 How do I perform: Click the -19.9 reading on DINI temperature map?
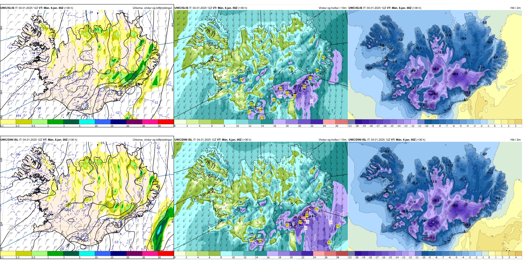[x=455, y=206]
